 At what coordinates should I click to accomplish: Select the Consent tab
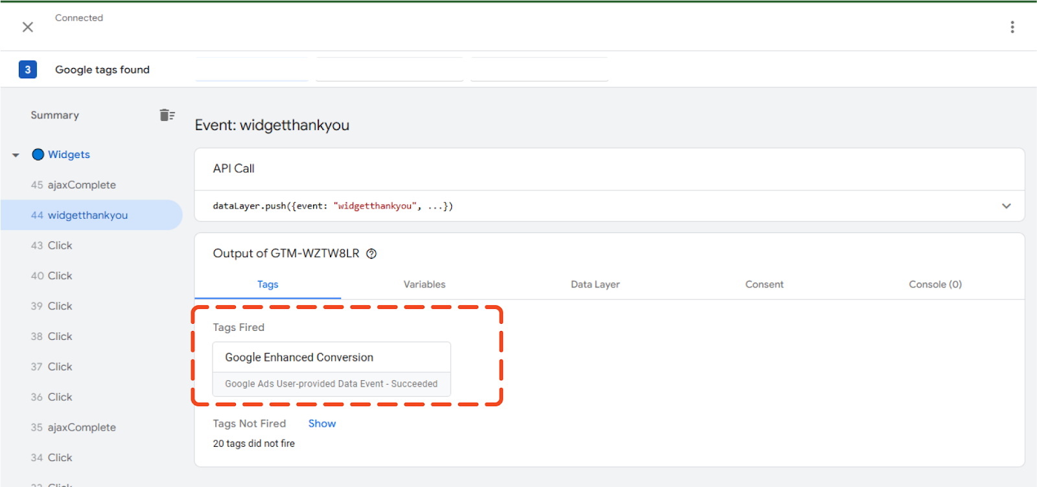(764, 284)
